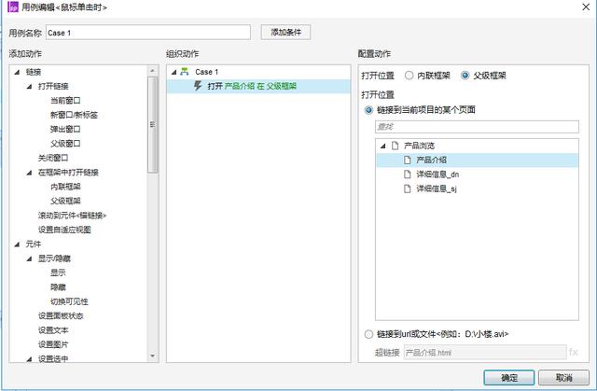Image resolution: width=597 pixels, height=391 pixels.
Task: Click the Axure RP icon in title bar
Action: pos(12,7)
